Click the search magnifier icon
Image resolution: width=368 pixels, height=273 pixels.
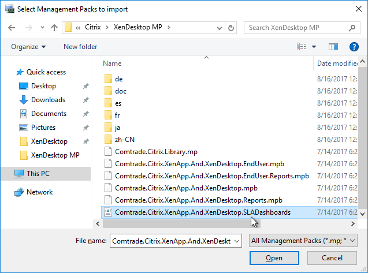pyautogui.click(x=352, y=28)
